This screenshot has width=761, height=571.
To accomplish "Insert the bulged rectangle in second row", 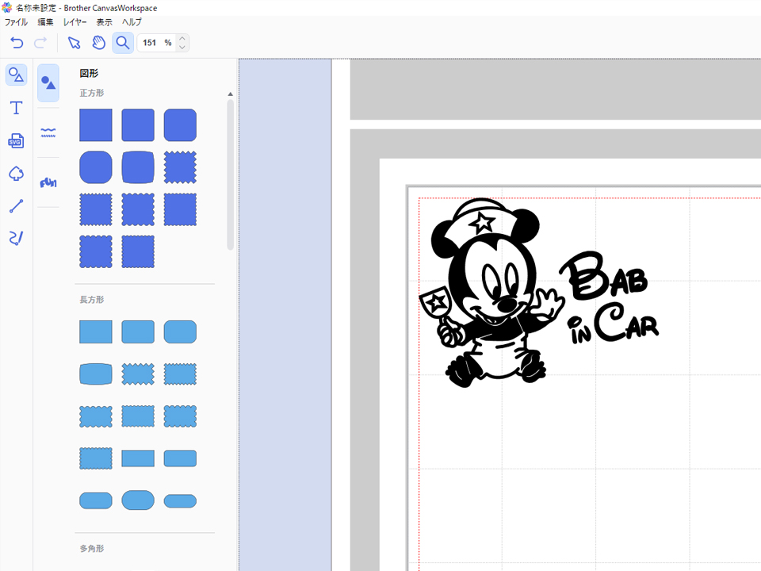I will pyautogui.click(x=96, y=374).
